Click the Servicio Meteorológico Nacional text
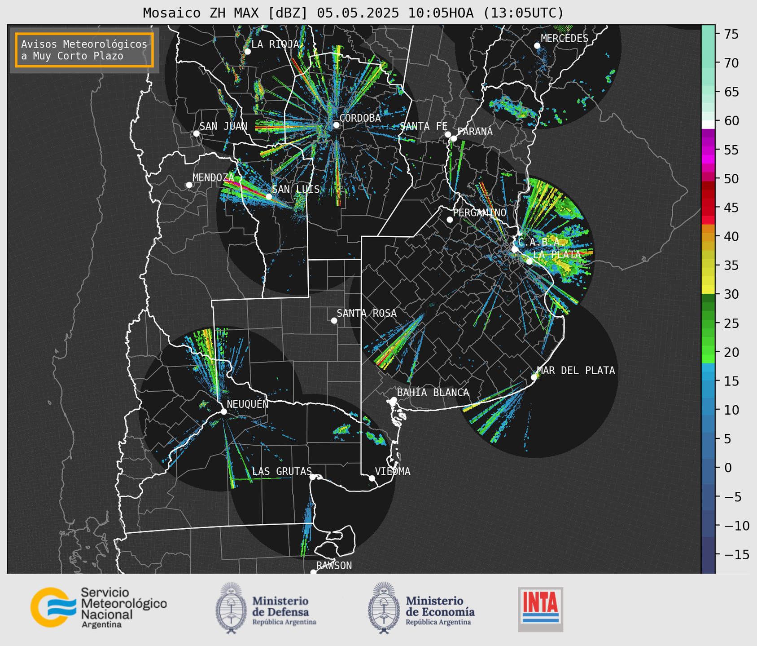 [x=123, y=607]
